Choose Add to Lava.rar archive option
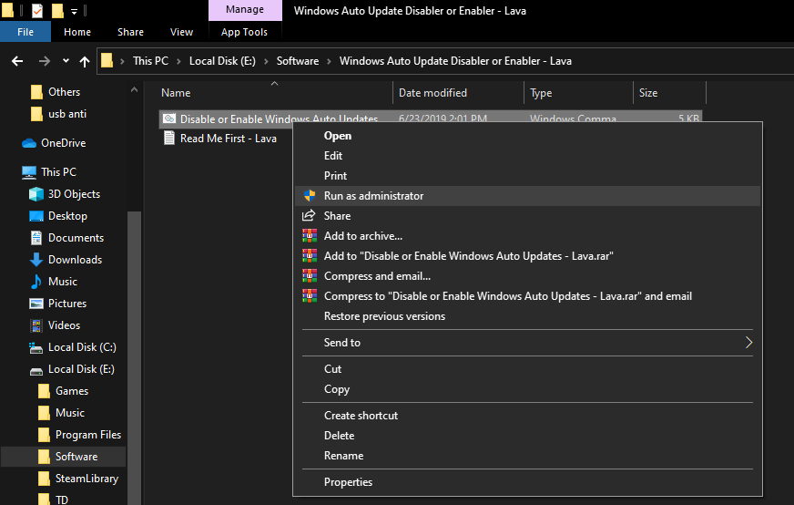This screenshot has height=505, width=794. 527,256
